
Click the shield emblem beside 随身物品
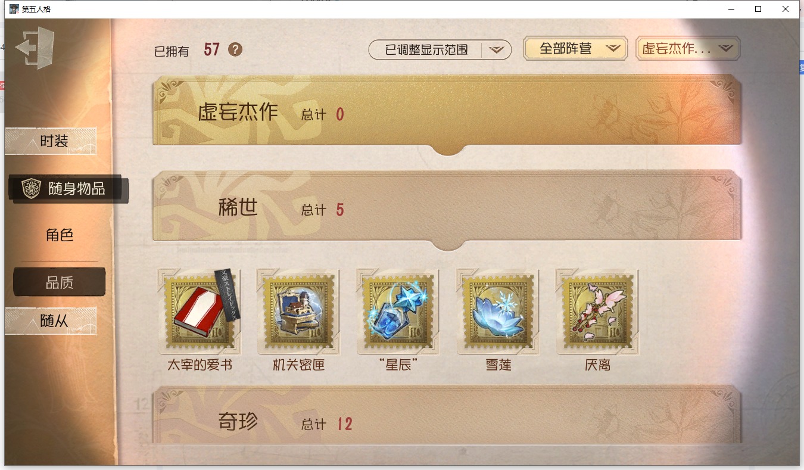(31, 189)
